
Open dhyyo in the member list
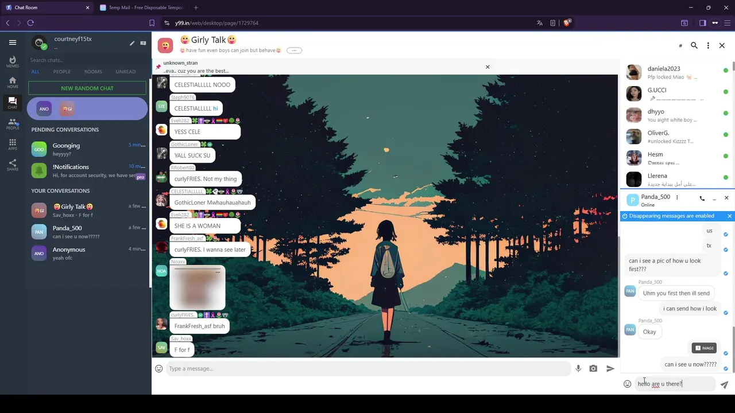tap(677, 115)
